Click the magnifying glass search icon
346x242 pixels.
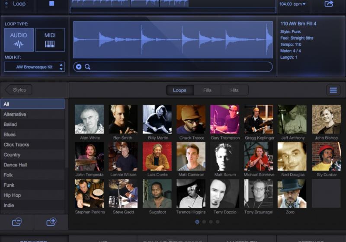click(87, 67)
